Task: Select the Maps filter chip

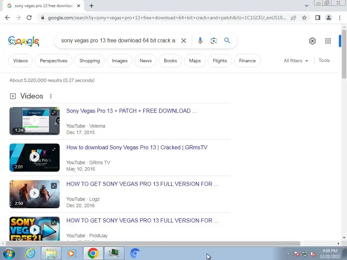Action: tap(195, 61)
